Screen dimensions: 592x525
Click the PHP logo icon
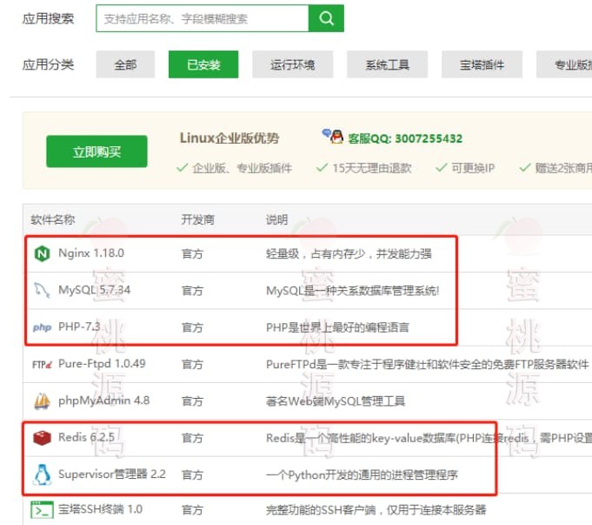click(x=42, y=327)
